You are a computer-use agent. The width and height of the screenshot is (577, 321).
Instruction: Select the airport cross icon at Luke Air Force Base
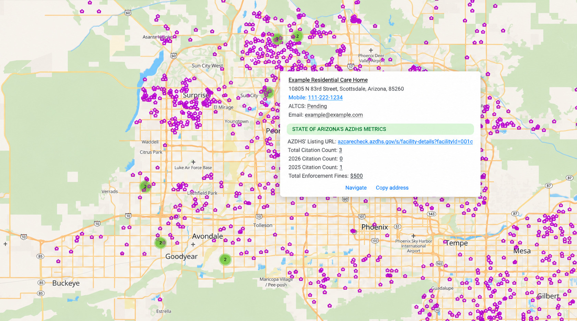193,162
